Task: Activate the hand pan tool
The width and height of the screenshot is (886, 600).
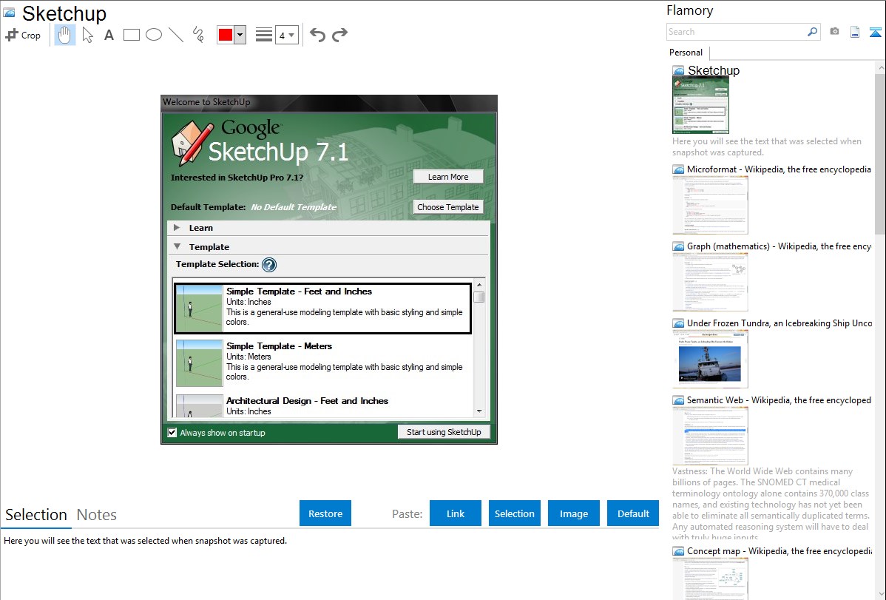Action: point(65,35)
